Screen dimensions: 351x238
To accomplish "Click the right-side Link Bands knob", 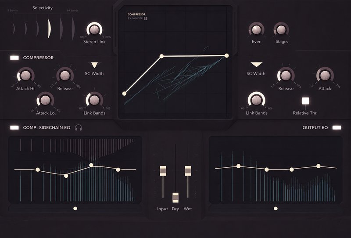I will [257, 100].
